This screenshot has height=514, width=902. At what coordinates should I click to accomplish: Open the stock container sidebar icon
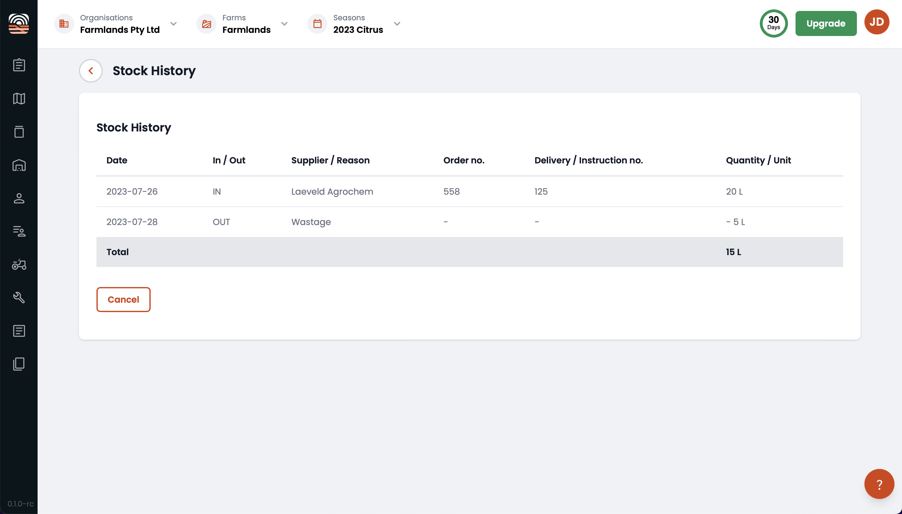pyautogui.click(x=19, y=132)
